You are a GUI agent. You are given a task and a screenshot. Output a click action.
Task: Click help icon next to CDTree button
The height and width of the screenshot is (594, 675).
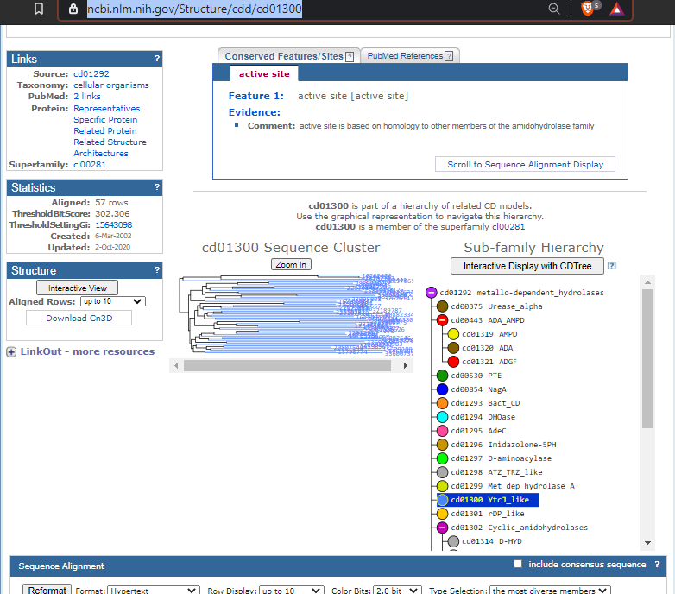pos(612,266)
